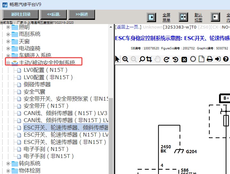The width and height of the screenshot is (230, 174).
Task: Print the ESC wiring diagram
Action: (x=210, y=59)
